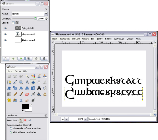Select the Smudge tool
This screenshot has width=158, height=140.
[x=27, y=100]
